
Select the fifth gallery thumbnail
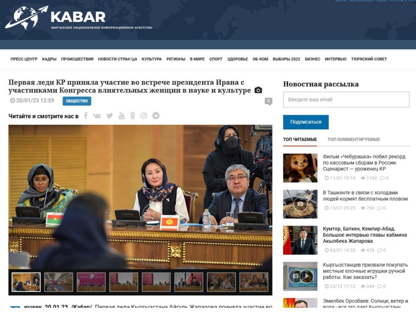(156, 282)
